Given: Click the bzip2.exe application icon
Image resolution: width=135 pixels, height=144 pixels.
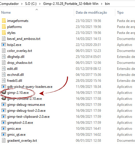Looking at the screenshot, I should coord(4,45).
